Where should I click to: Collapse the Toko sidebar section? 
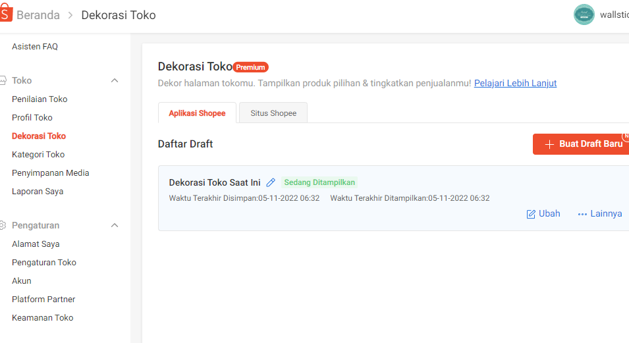[115, 80]
